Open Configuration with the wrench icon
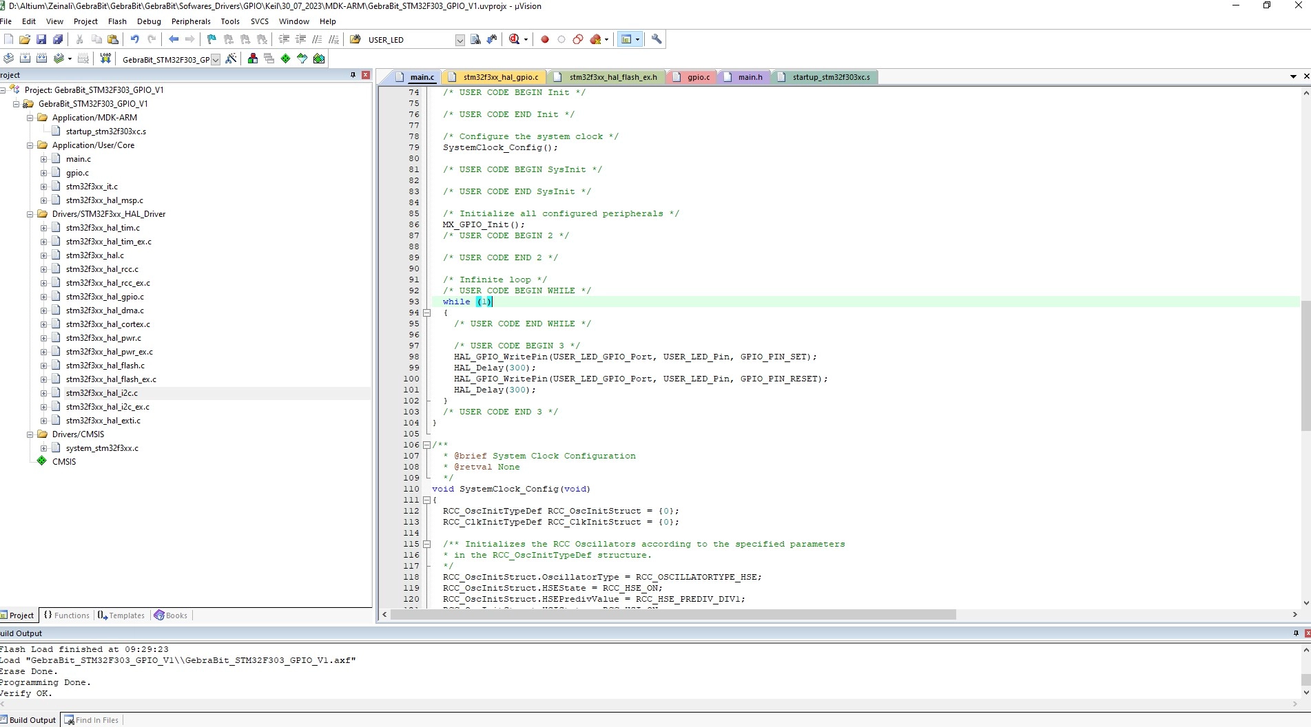Image resolution: width=1311 pixels, height=727 pixels. 657,39
